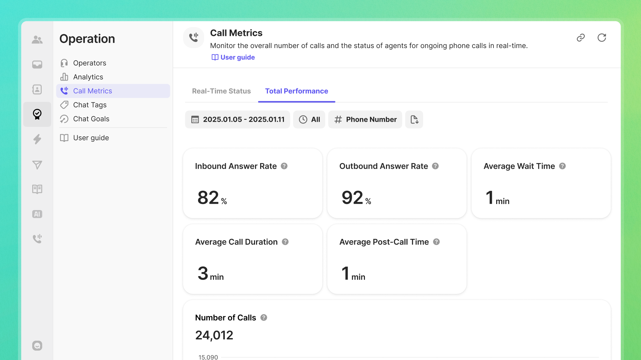Viewport: 641px width, 360px height.
Task: Go to Operators in the Operation menu
Action: click(90, 63)
